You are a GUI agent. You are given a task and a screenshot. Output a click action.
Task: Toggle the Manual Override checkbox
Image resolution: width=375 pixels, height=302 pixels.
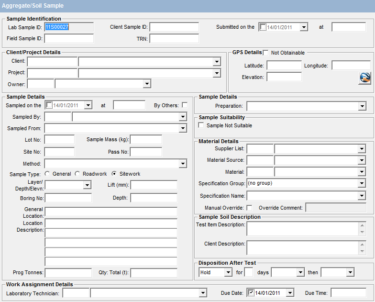tap(249, 208)
